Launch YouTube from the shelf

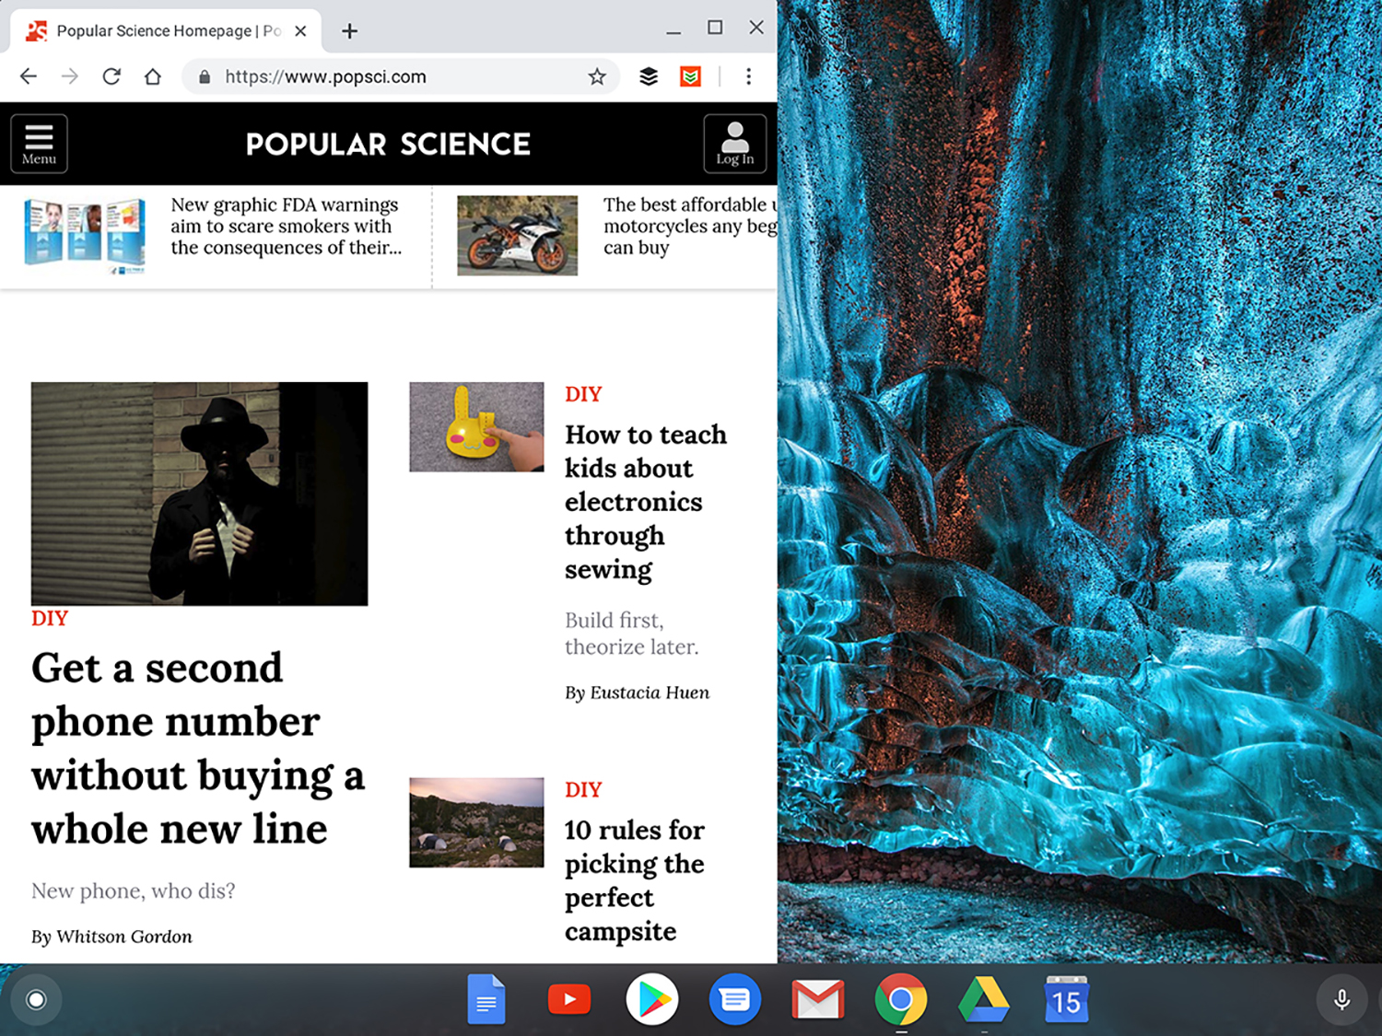click(569, 999)
